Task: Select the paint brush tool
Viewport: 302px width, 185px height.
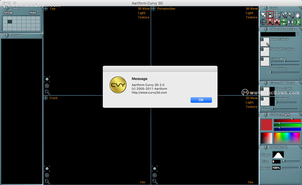Action: 291,15
